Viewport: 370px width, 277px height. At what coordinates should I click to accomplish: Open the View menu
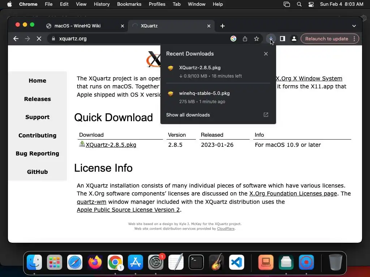[x=81, y=4]
